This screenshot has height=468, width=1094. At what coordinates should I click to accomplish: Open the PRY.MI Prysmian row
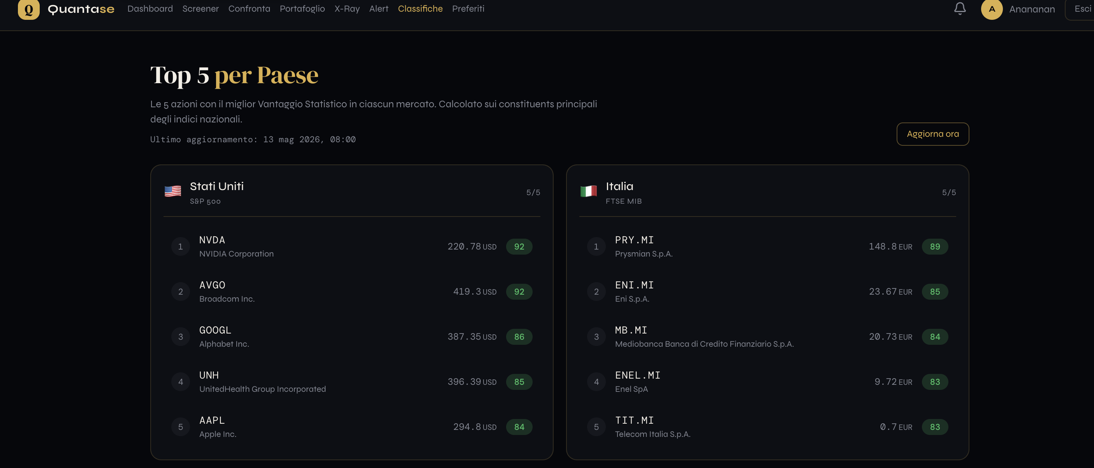tap(767, 247)
